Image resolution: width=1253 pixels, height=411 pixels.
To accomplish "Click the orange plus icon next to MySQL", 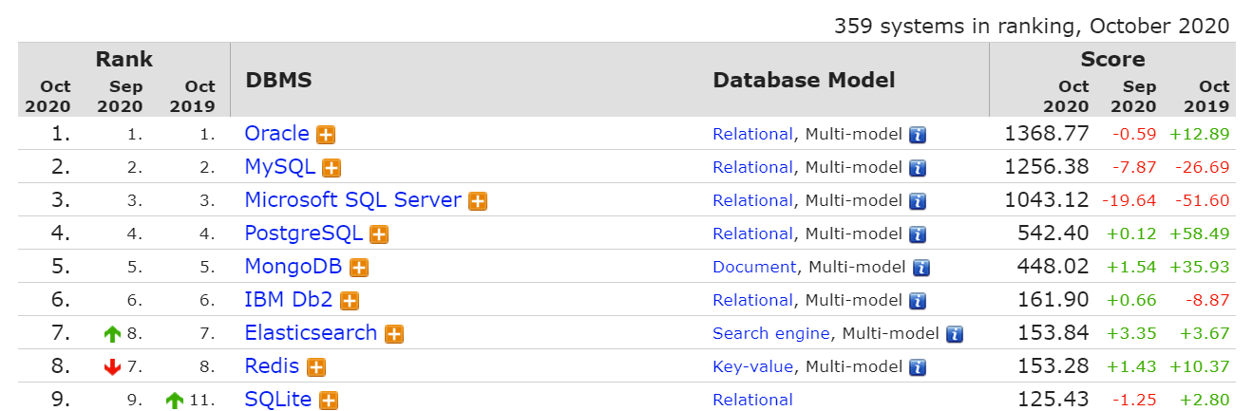I will click(x=332, y=168).
